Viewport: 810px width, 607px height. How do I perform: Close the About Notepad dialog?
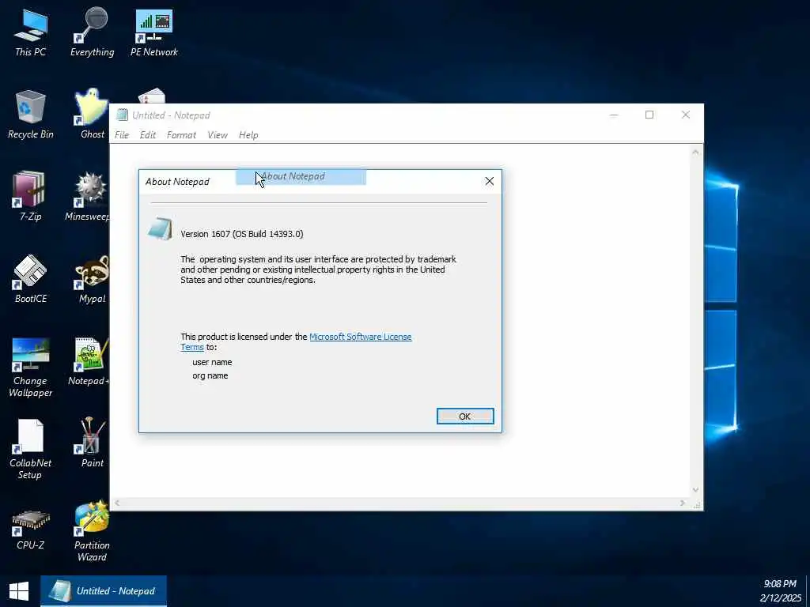coord(489,181)
